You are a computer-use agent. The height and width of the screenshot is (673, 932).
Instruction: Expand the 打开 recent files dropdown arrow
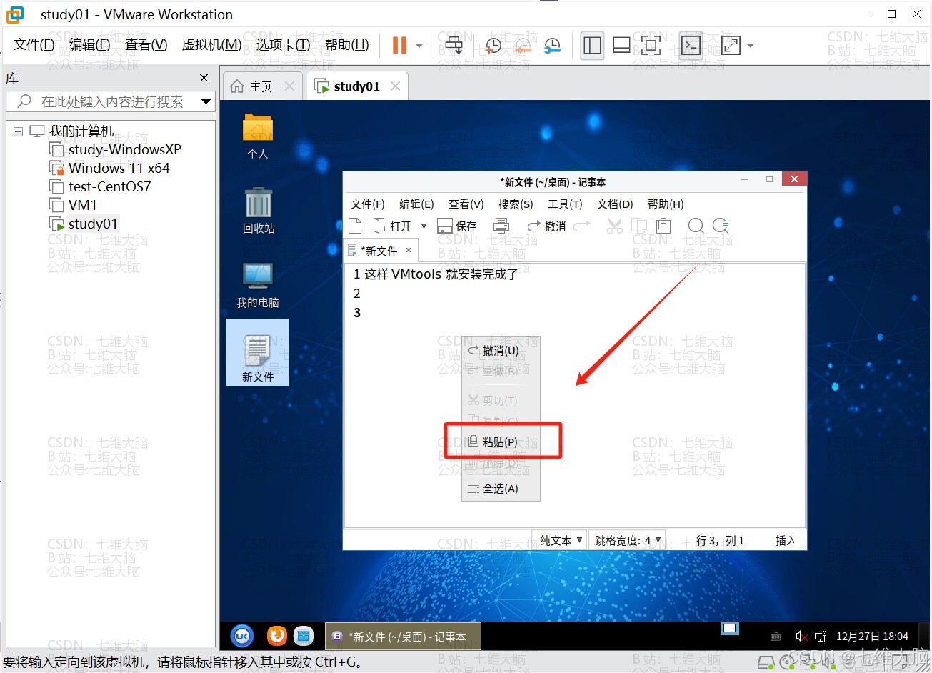click(x=424, y=226)
